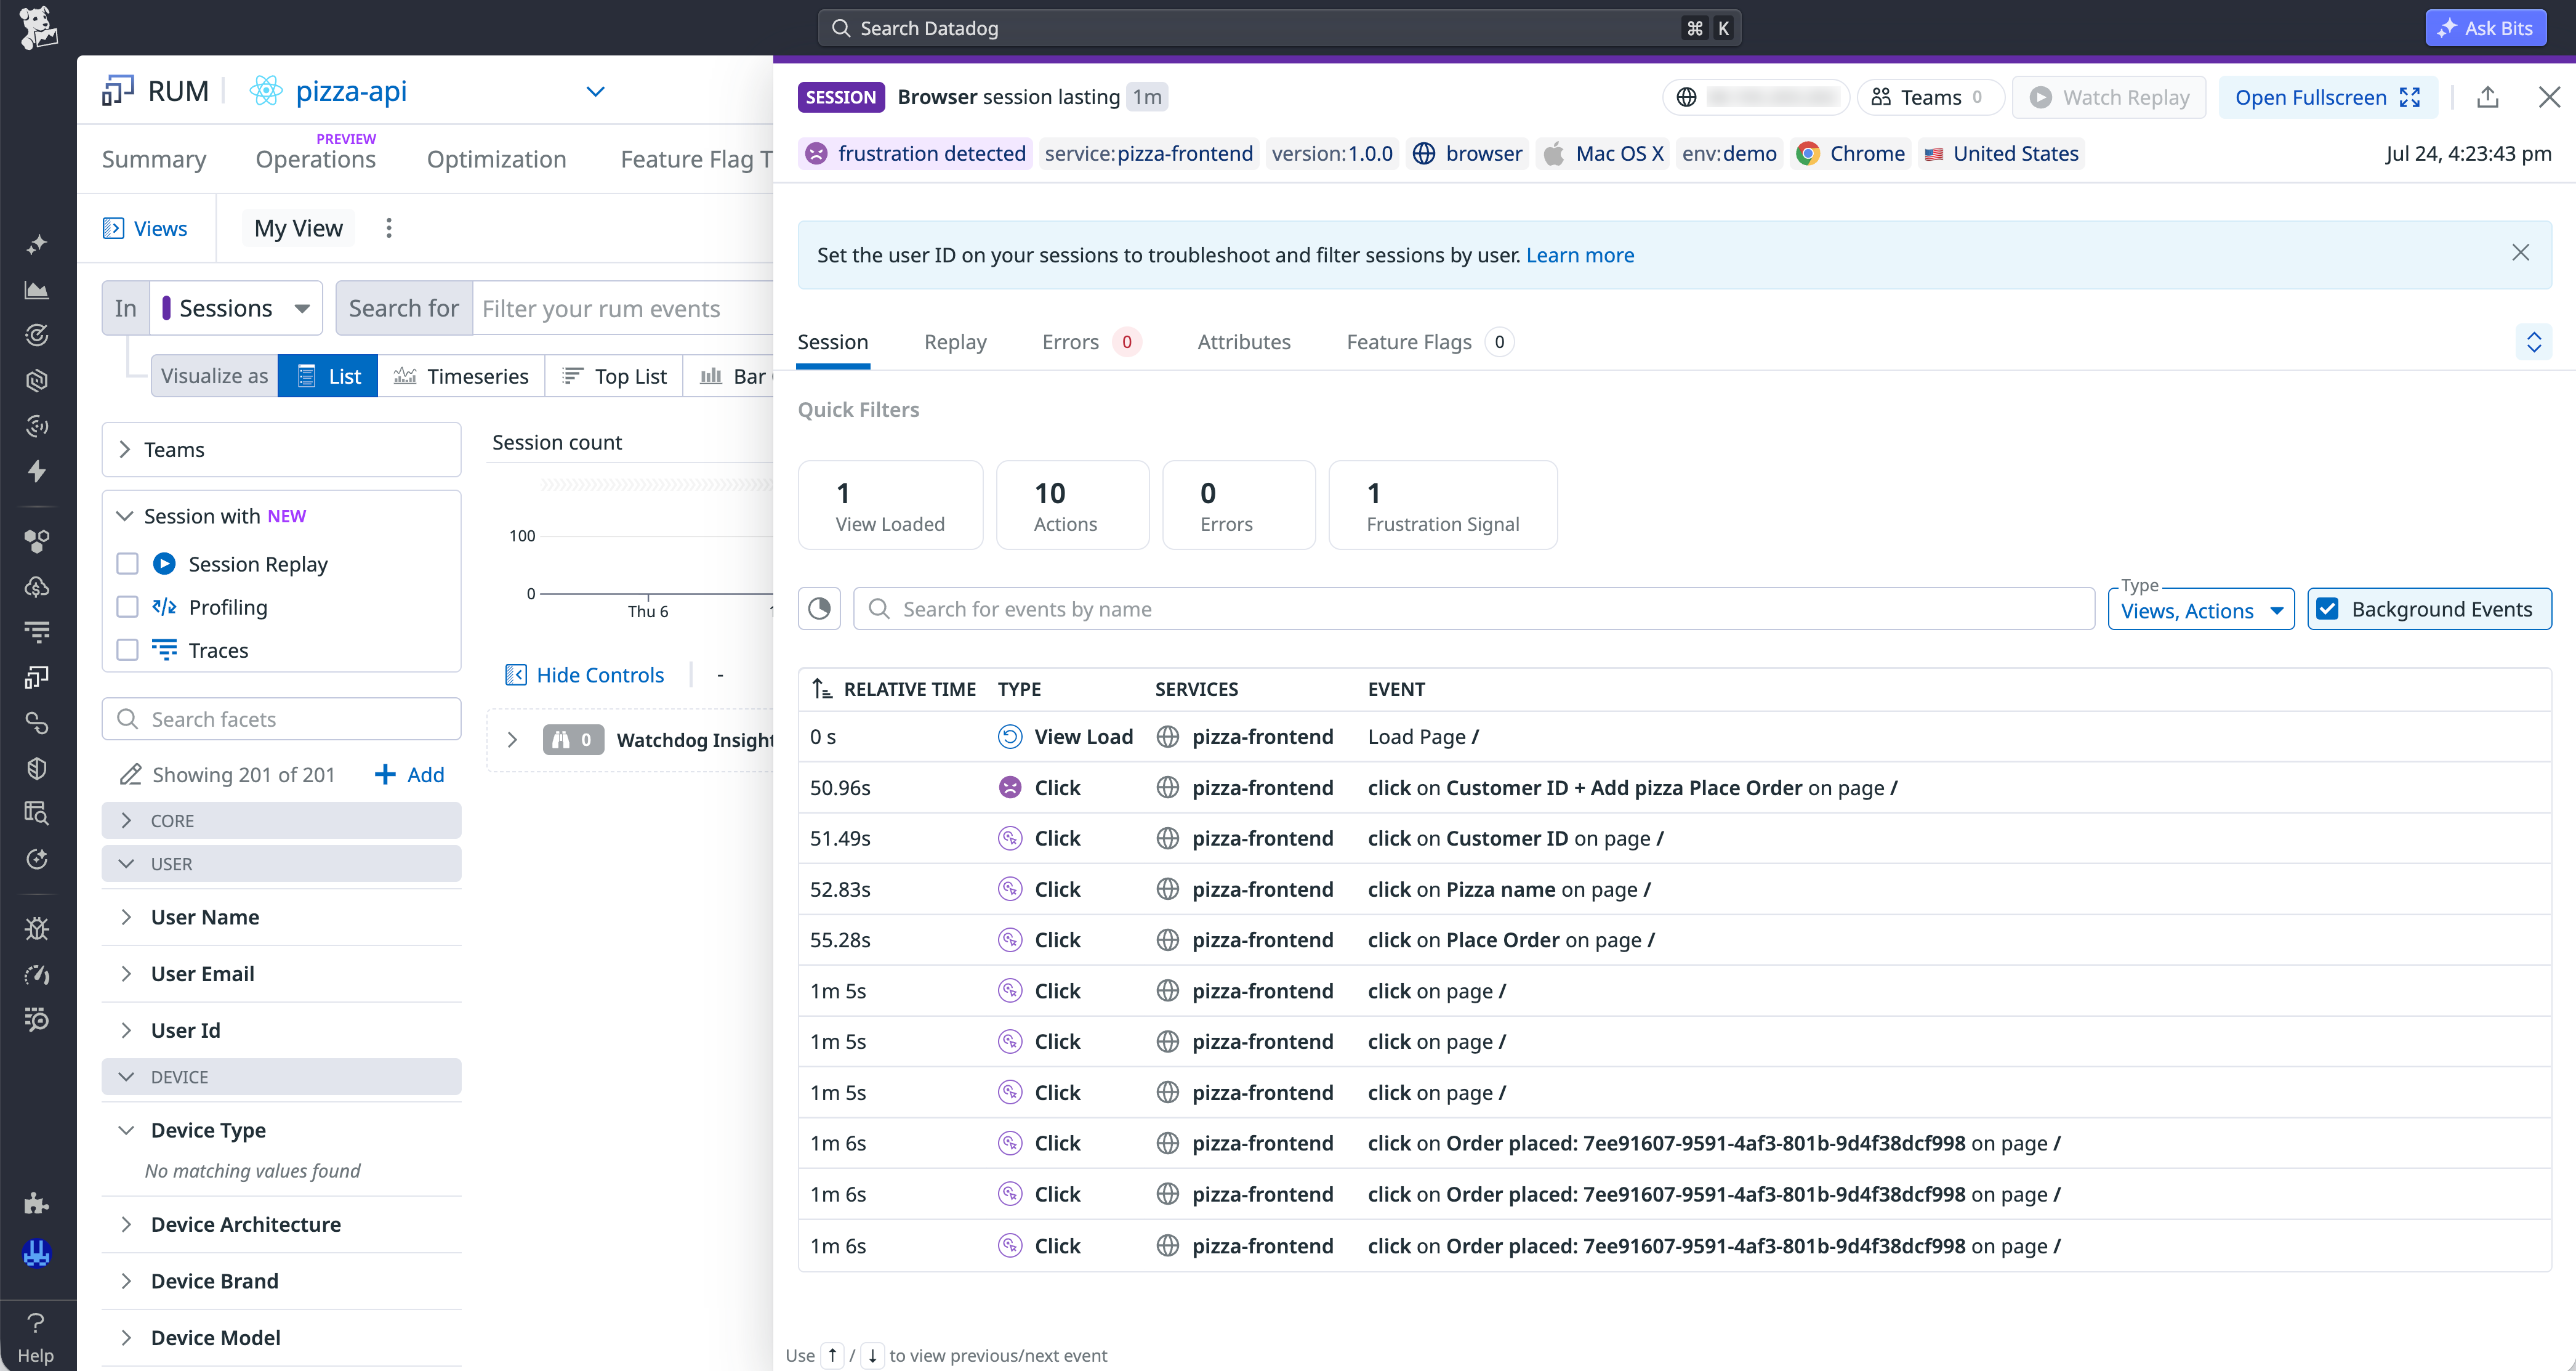Viewport: 2576px width, 1371px height.
Task: Uncheck Background Events checkbox
Action: coord(2328,609)
